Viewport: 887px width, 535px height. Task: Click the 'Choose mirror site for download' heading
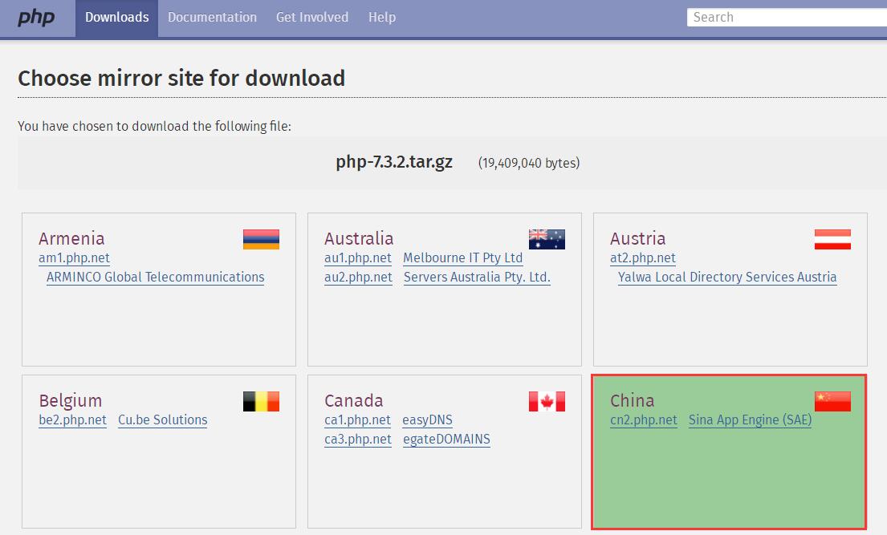(x=181, y=78)
